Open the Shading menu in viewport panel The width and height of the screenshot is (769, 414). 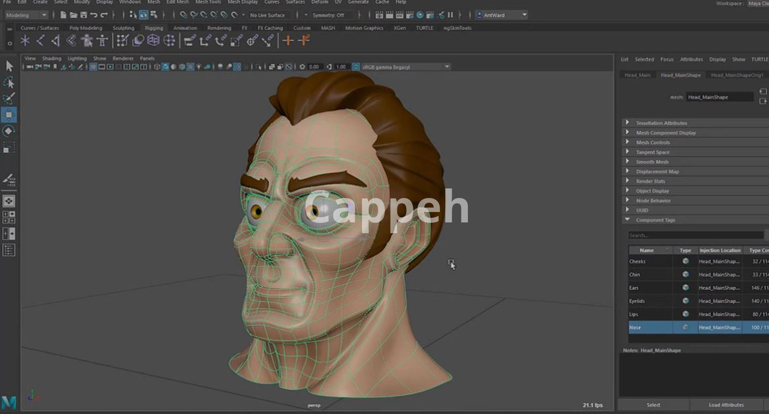52,58
